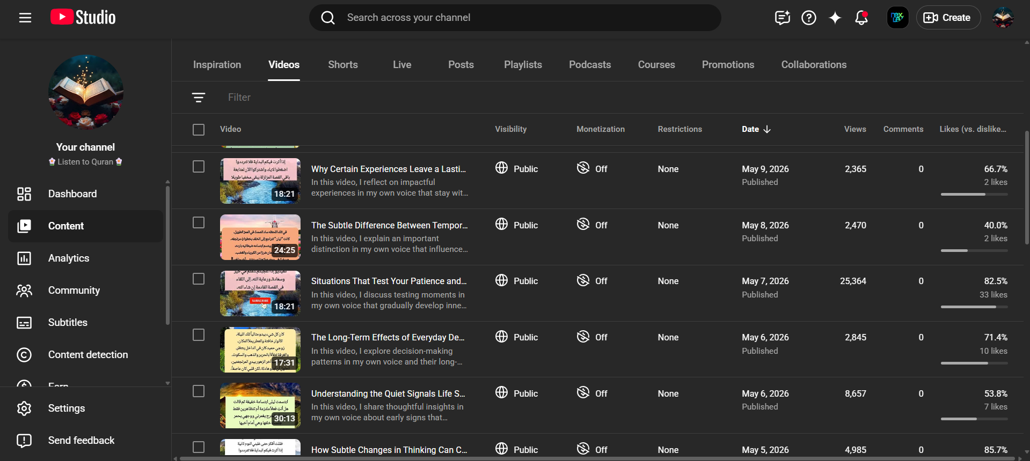Click the channel profile picture in sidebar
1030x461 pixels.
click(86, 92)
